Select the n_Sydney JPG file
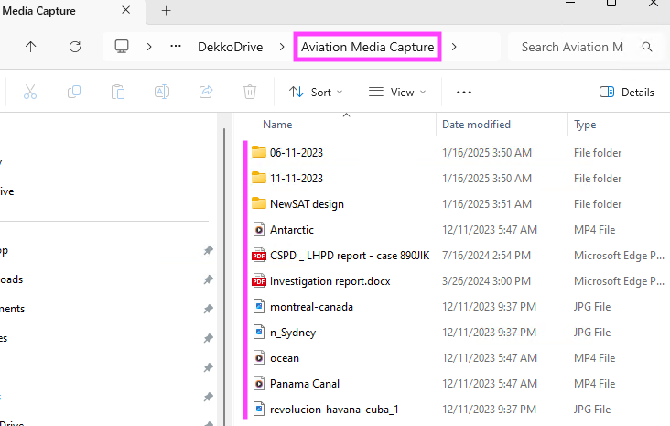 click(293, 333)
